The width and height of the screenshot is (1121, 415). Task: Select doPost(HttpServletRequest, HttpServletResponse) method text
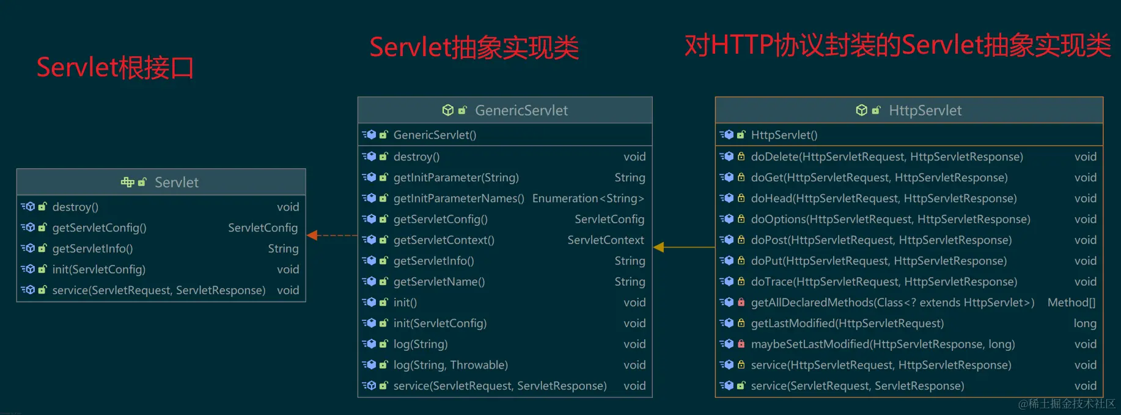click(x=881, y=240)
